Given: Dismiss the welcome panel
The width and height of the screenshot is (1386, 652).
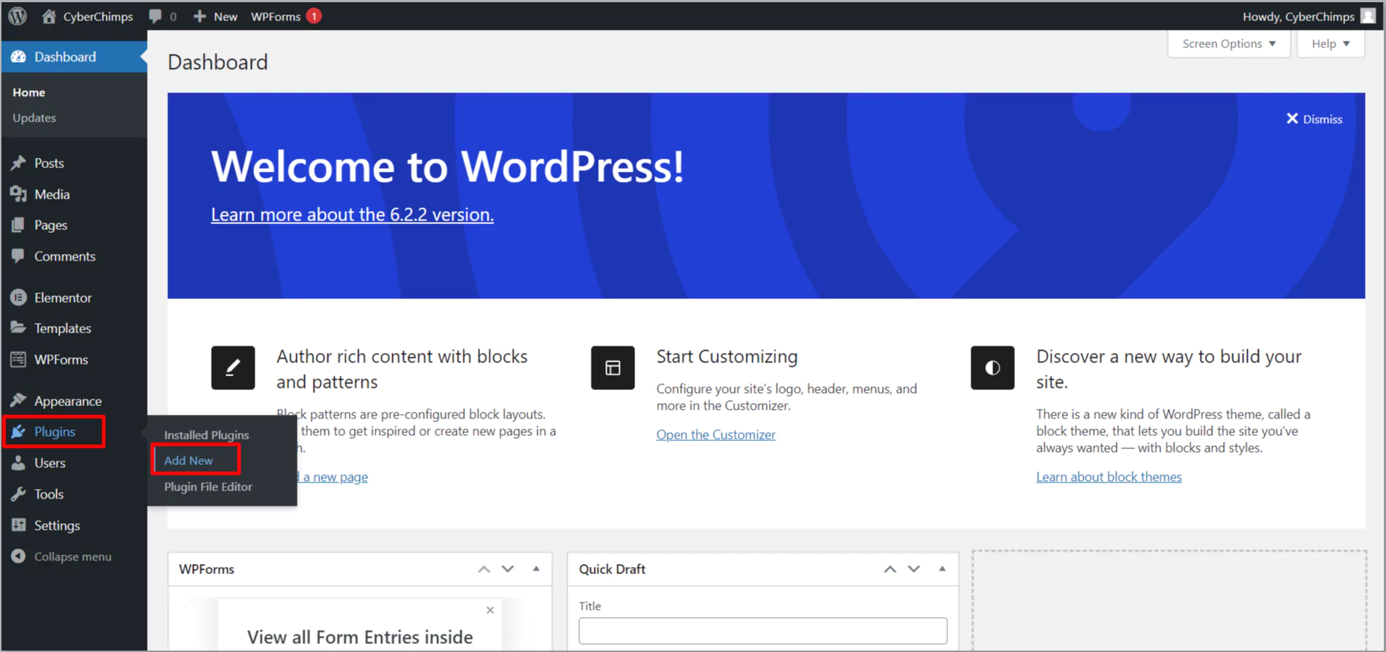Looking at the screenshot, I should (x=1314, y=119).
